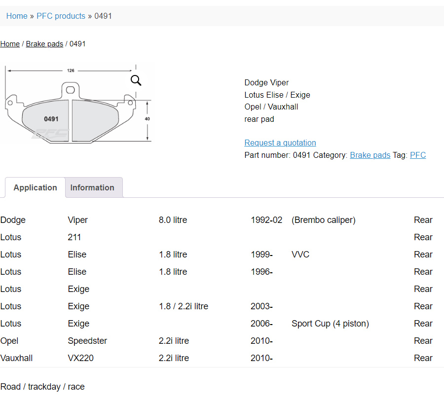444x402 pixels.
Task: Click the magnifying glass zoom icon
Action: (136, 80)
